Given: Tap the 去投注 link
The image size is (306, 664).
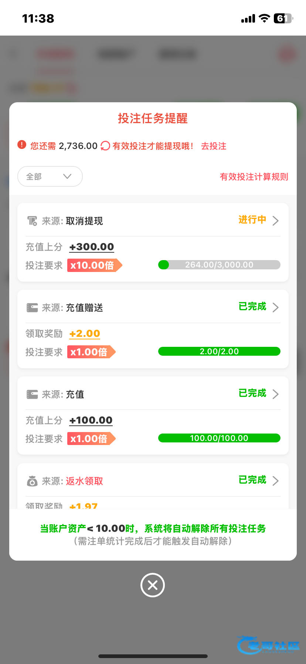Looking at the screenshot, I should pyautogui.click(x=214, y=146).
